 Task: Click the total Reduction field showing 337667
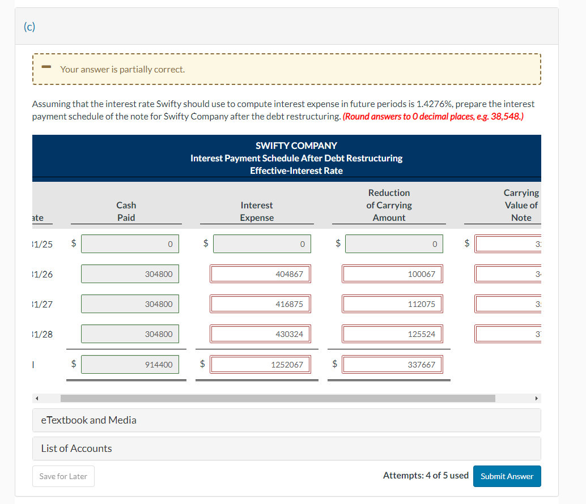pos(393,364)
